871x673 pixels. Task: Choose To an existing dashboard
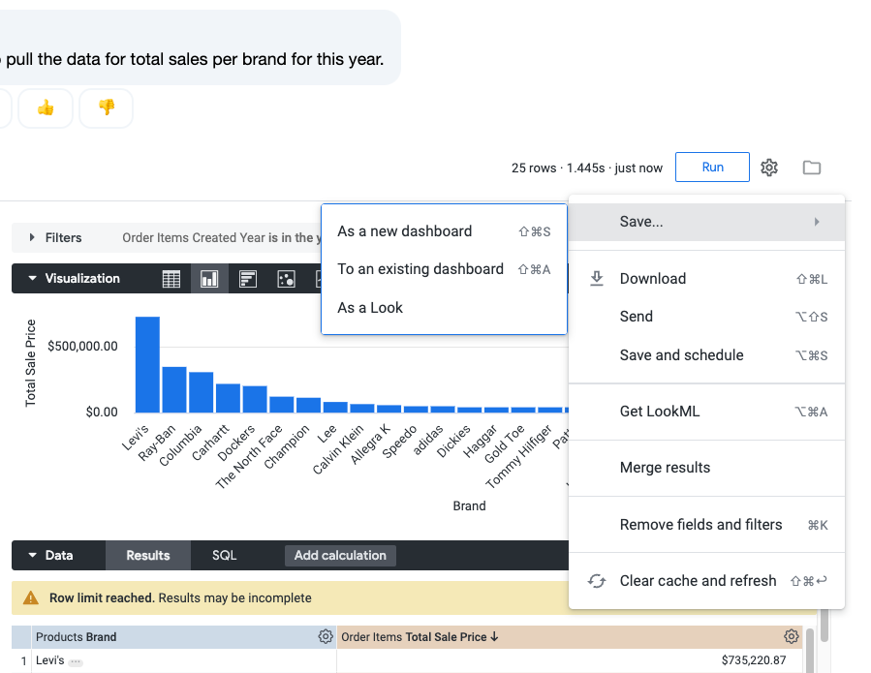(444, 269)
